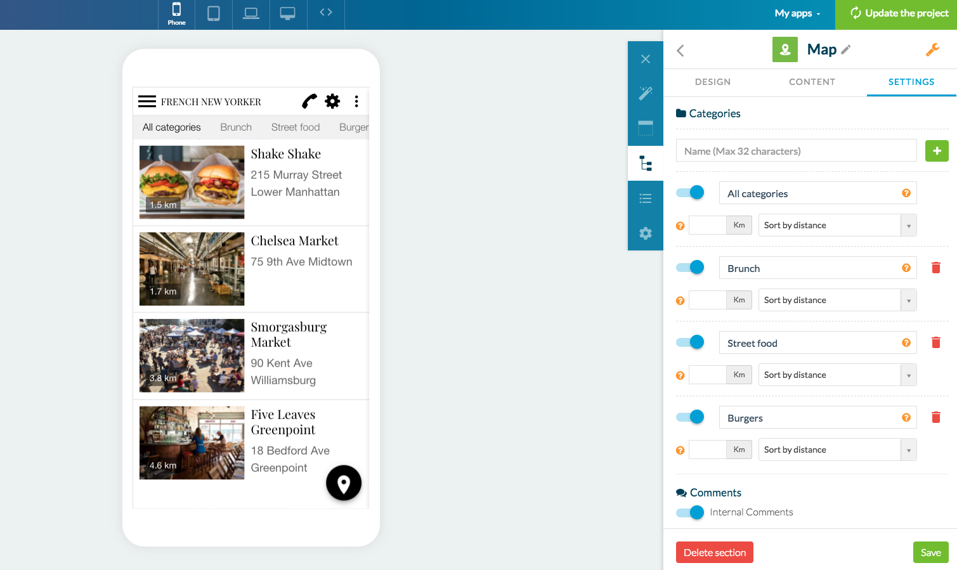Click pencil icon to rename Map

[846, 49]
